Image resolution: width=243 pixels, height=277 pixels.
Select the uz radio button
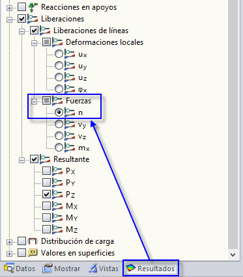tap(59, 77)
